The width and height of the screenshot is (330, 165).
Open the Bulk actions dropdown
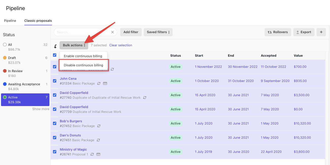[74, 45]
